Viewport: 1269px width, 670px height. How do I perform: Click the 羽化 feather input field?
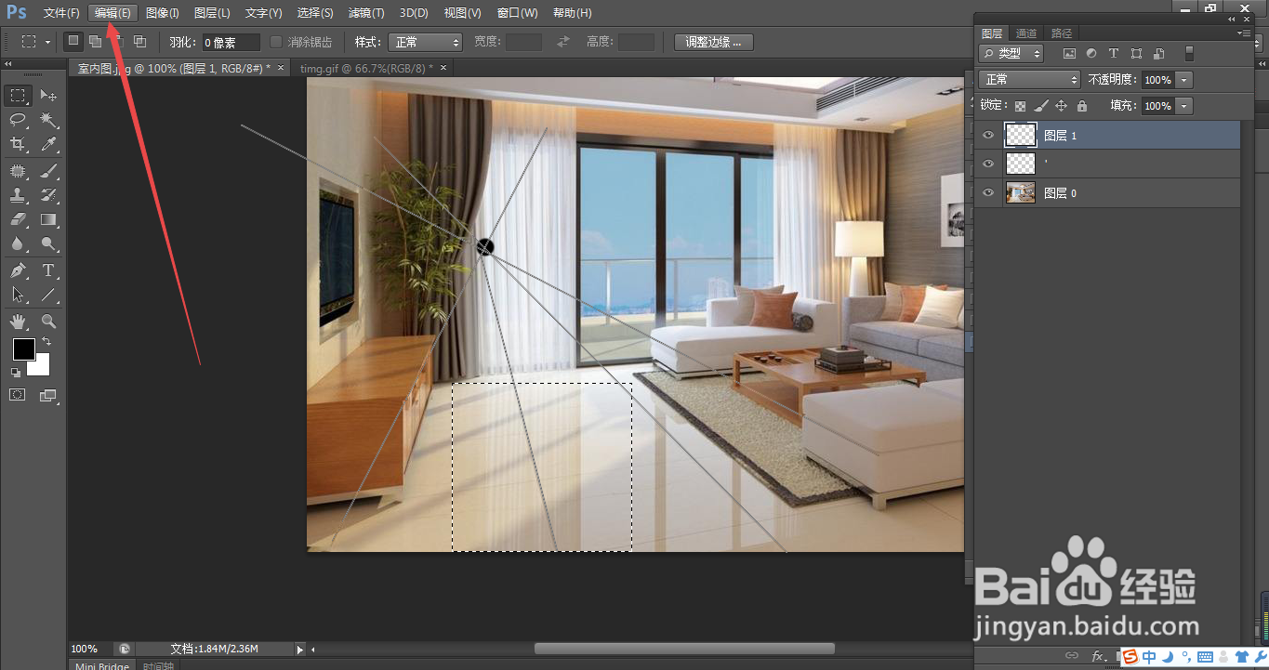click(x=231, y=42)
